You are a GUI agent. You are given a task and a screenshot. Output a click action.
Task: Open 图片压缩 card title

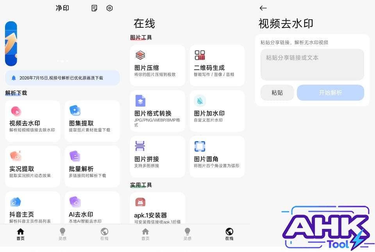coord(146,68)
